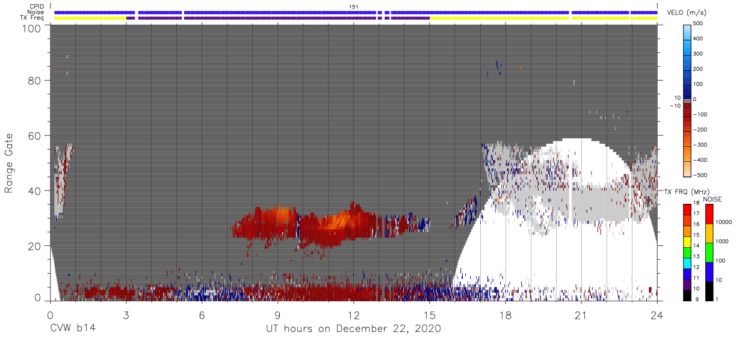
Task: Click x-axis tick label '18'
Action: 506,315
